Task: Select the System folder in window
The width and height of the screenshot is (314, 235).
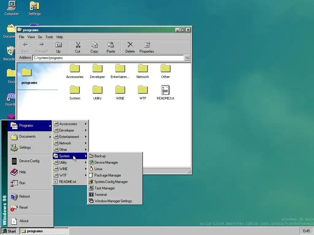Action: point(75,93)
